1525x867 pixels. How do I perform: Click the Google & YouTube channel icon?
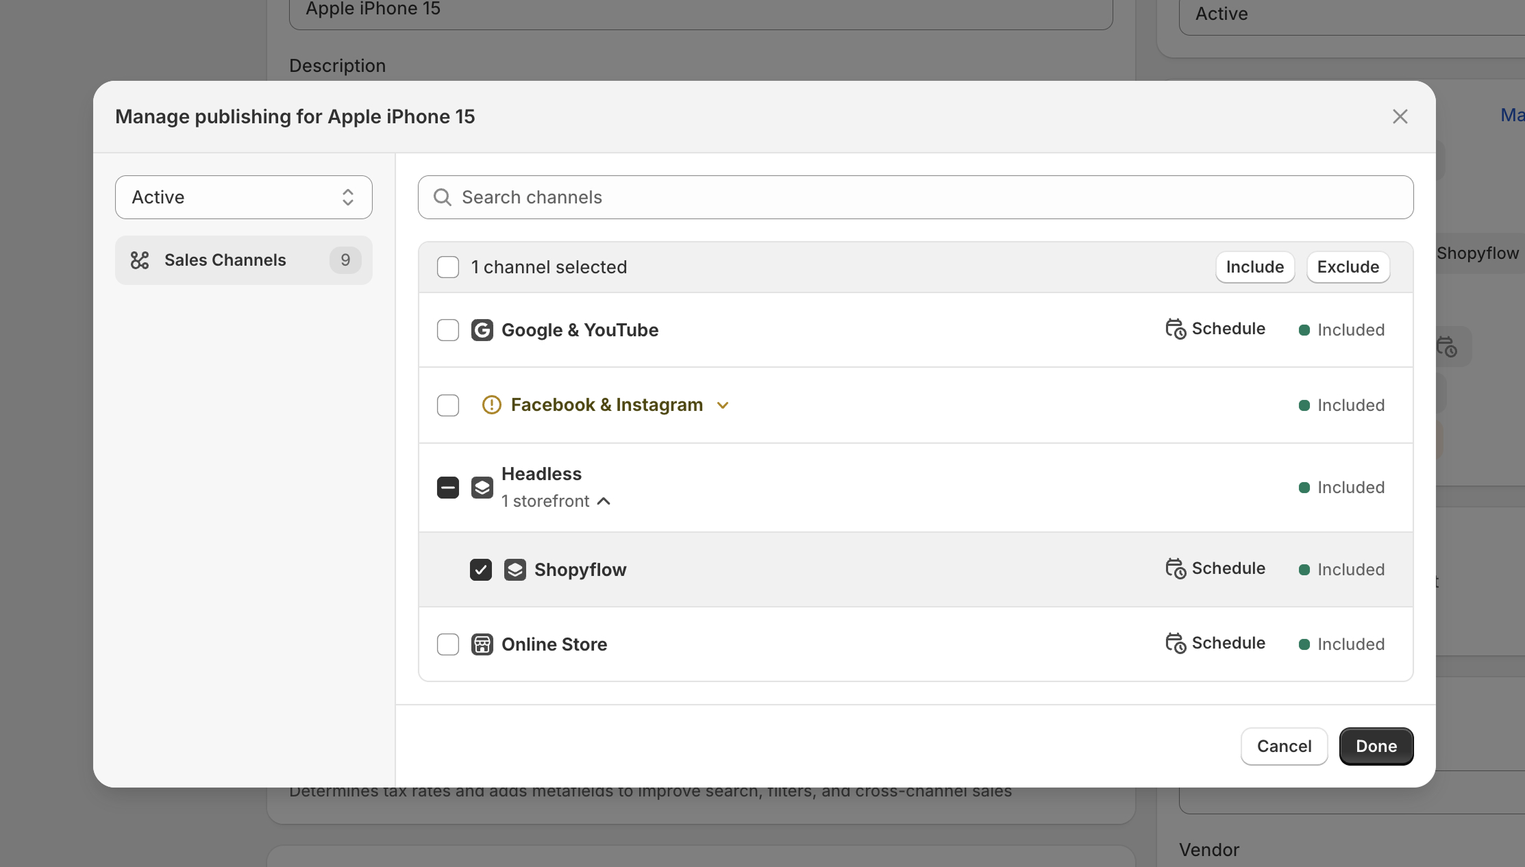(482, 330)
